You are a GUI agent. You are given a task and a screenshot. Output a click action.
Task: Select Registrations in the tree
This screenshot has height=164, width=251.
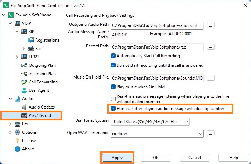[x=47, y=40]
